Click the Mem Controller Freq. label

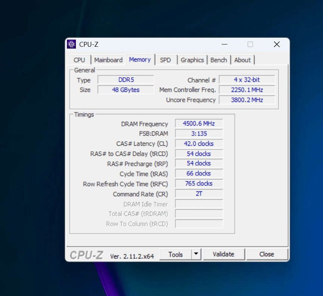click(187, 90)
